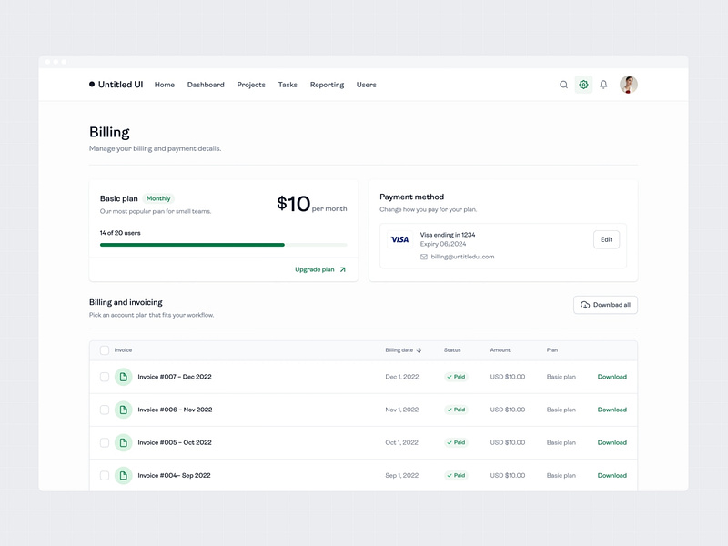Check the Invoice #005 checkbox
The height and width of the screenshot is (546, 728).
pos(105,442)
